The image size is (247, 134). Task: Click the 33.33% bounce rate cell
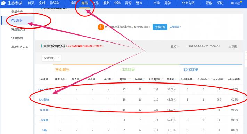point(171,130)
